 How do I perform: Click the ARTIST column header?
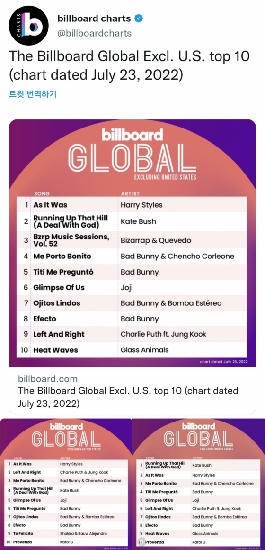[x=130, y=193]
